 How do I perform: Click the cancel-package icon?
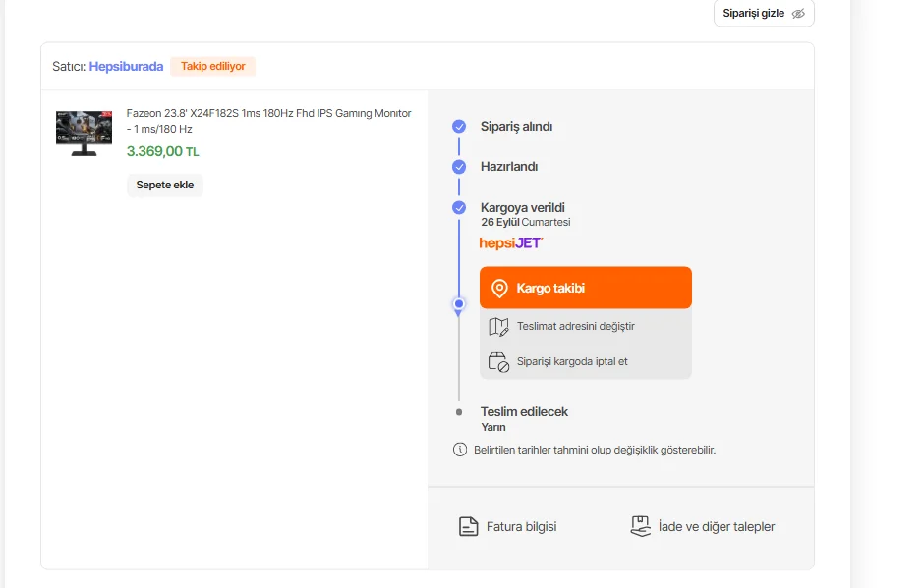tap(498, 362)
